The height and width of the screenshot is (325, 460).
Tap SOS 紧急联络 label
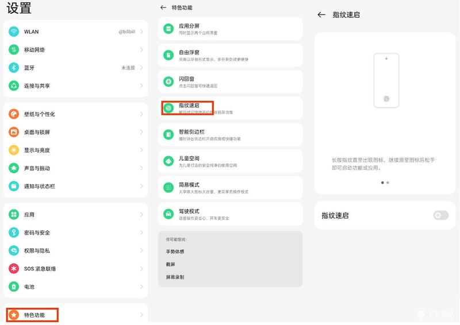(40, 269)
